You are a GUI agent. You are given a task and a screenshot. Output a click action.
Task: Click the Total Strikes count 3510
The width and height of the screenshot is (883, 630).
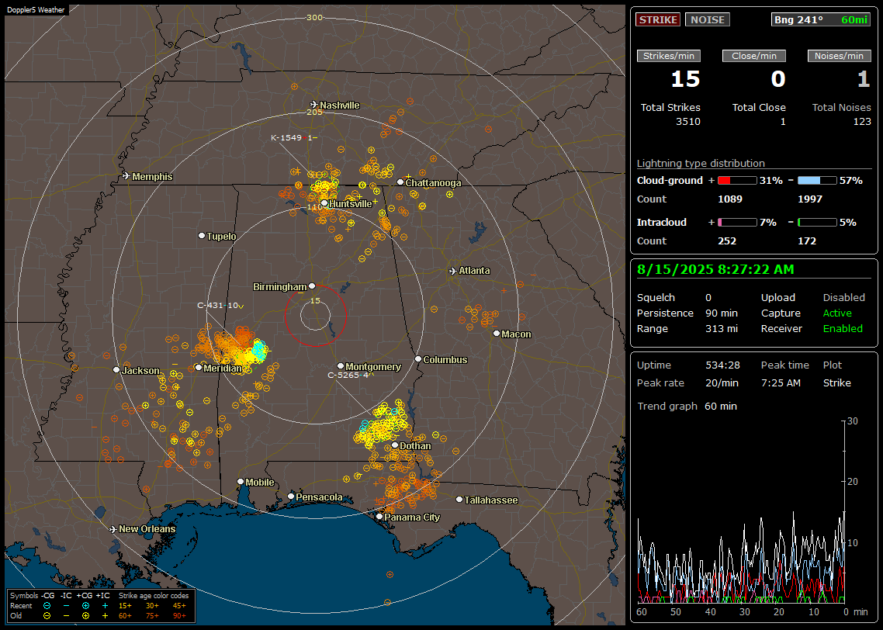688,122
